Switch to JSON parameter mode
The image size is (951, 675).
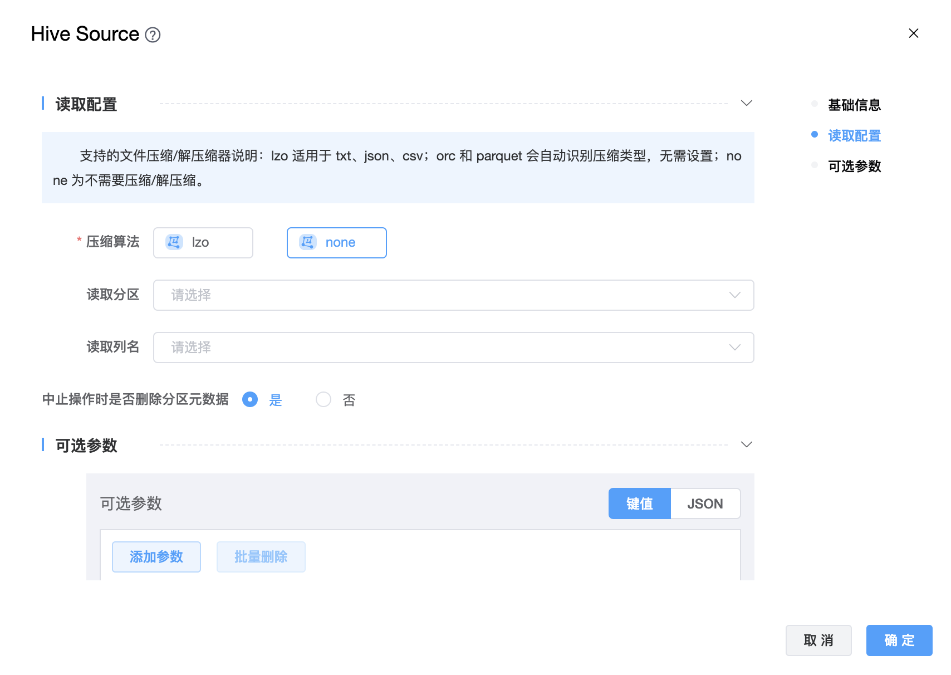point(705,503)
